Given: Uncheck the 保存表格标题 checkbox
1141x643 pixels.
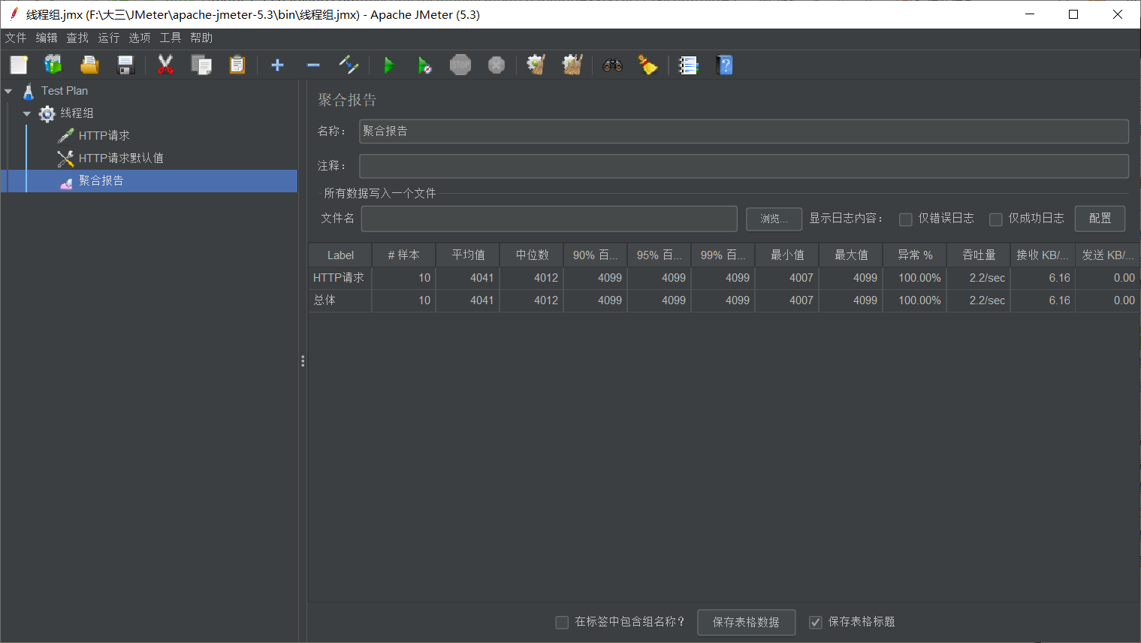Looking at the screenshot, I should pos(816,623).
